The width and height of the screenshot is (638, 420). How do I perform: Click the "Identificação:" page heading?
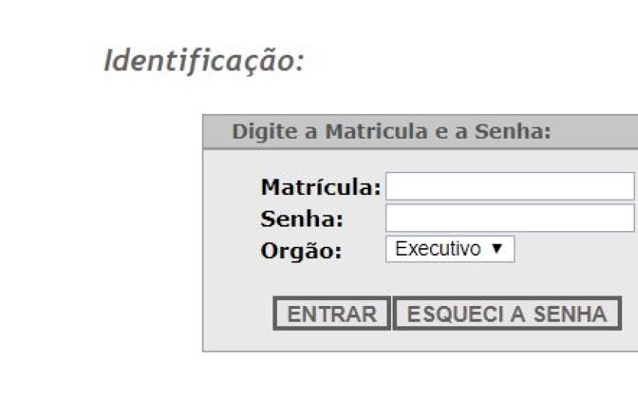(203, 61)
